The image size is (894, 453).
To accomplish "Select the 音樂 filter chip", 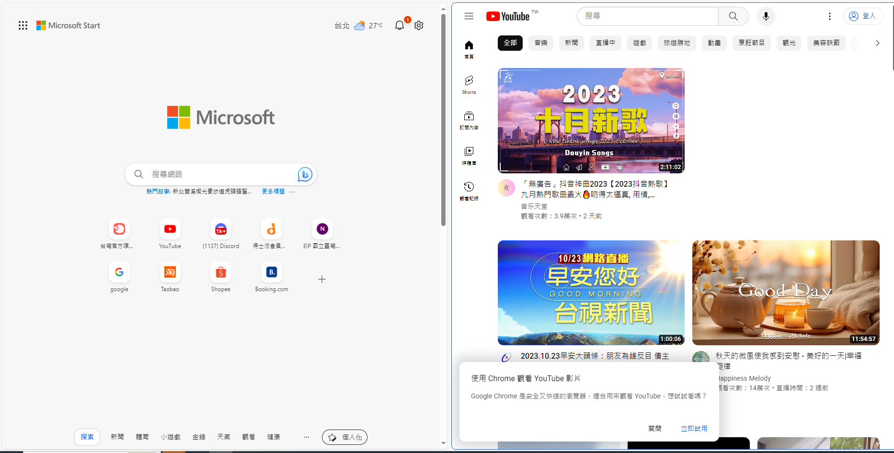I will [541, 43].
